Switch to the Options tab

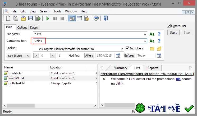22,27
